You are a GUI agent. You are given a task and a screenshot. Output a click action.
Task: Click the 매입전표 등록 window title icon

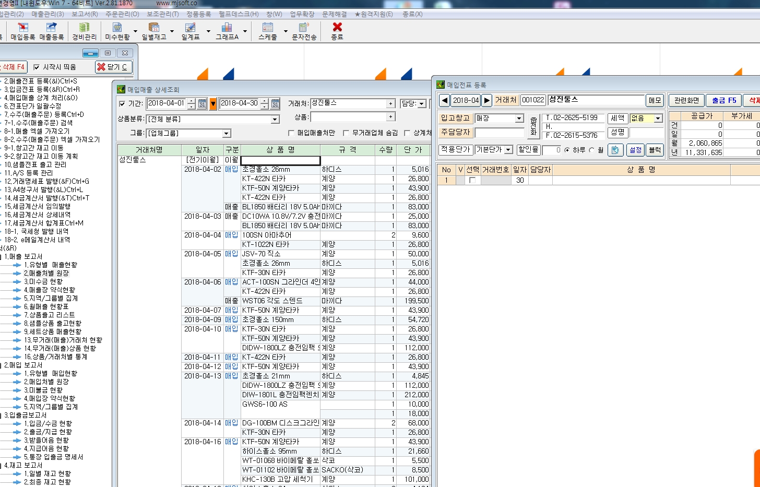441,85
